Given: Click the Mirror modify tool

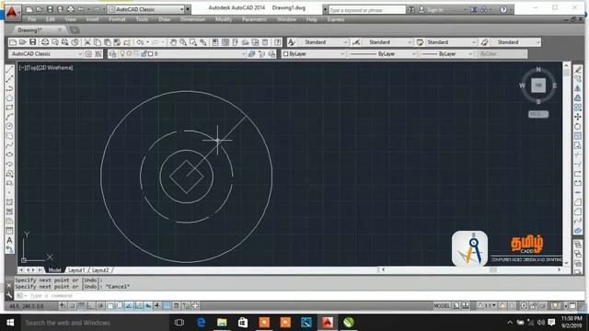Looking at the screenshot, I should [x=578, y=88].
